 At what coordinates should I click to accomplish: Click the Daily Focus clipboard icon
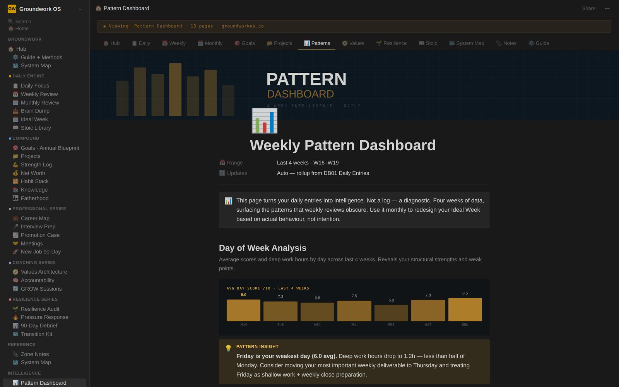click(x=15, y=86)
